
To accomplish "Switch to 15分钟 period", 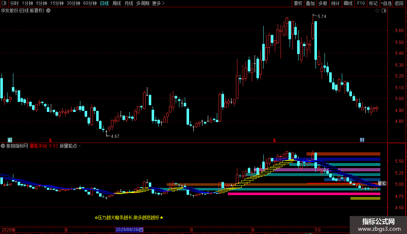I will tap(57, 3).
